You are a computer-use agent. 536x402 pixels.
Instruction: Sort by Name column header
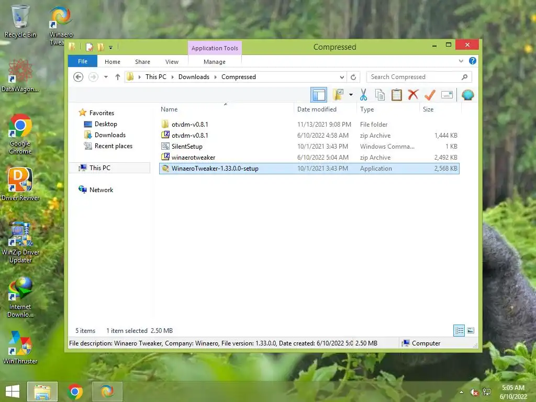pos(226,109)
